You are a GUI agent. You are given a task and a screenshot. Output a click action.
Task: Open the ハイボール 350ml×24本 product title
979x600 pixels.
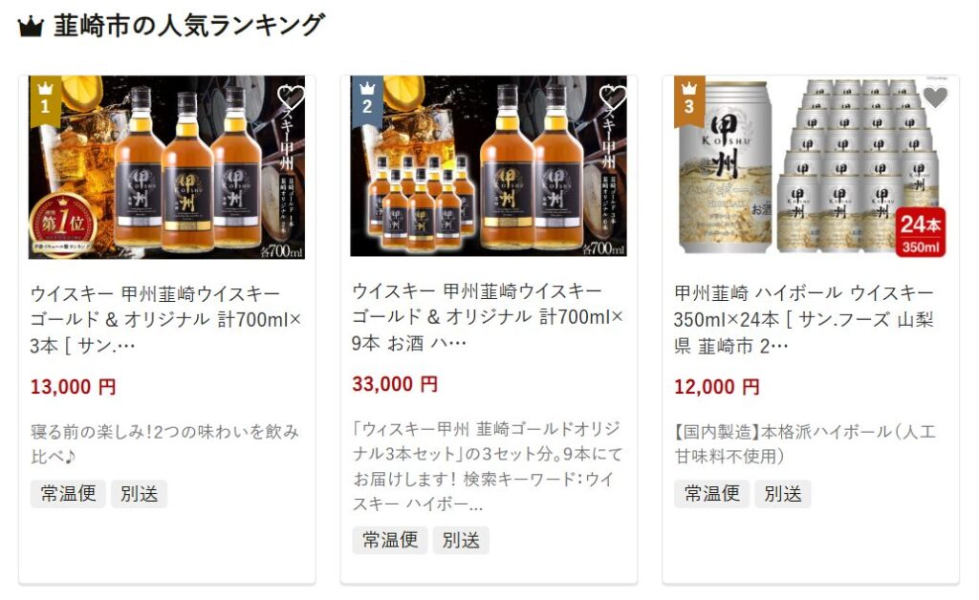[803, 319]
